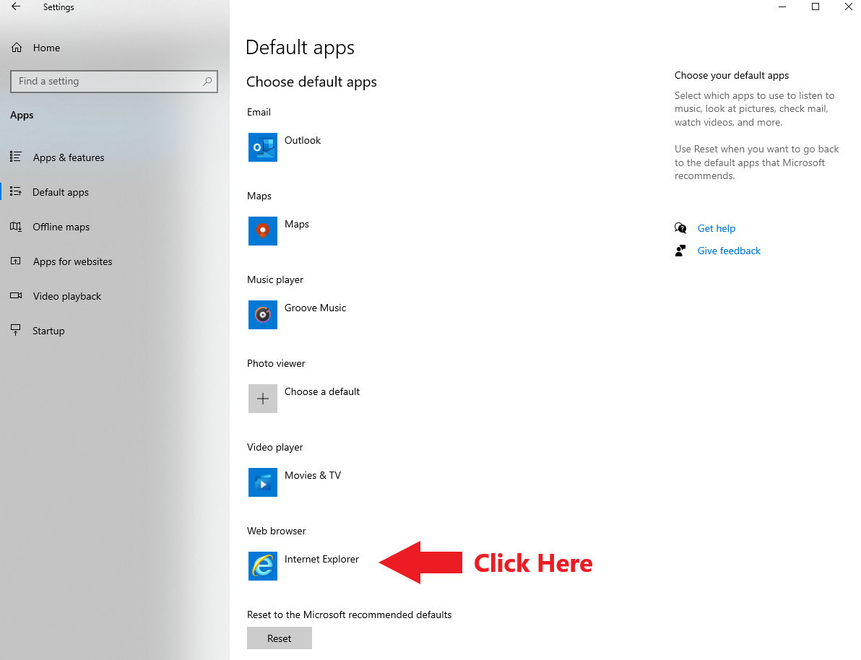
Task: Click the Find a setting search box
Action: point(114,82)
